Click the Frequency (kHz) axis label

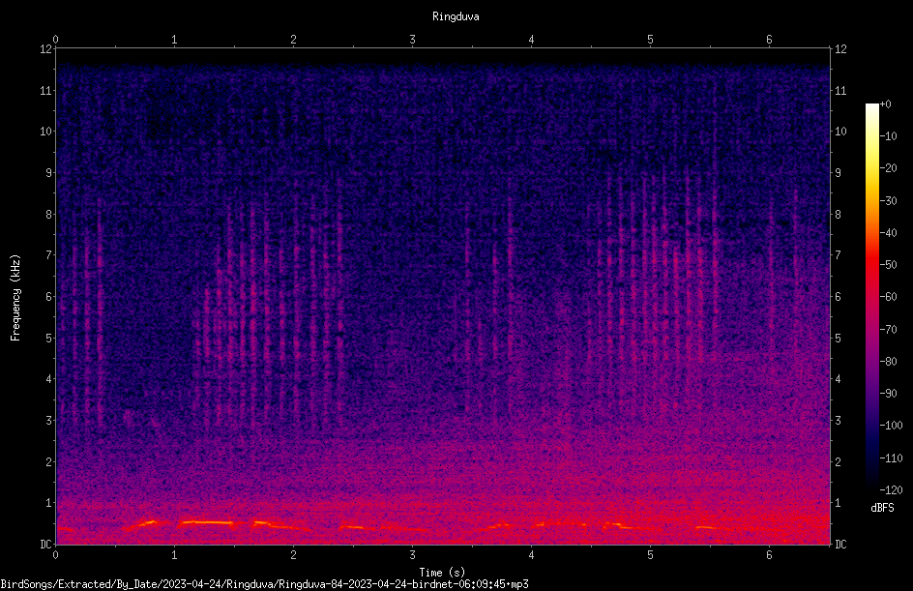point(15,298)
